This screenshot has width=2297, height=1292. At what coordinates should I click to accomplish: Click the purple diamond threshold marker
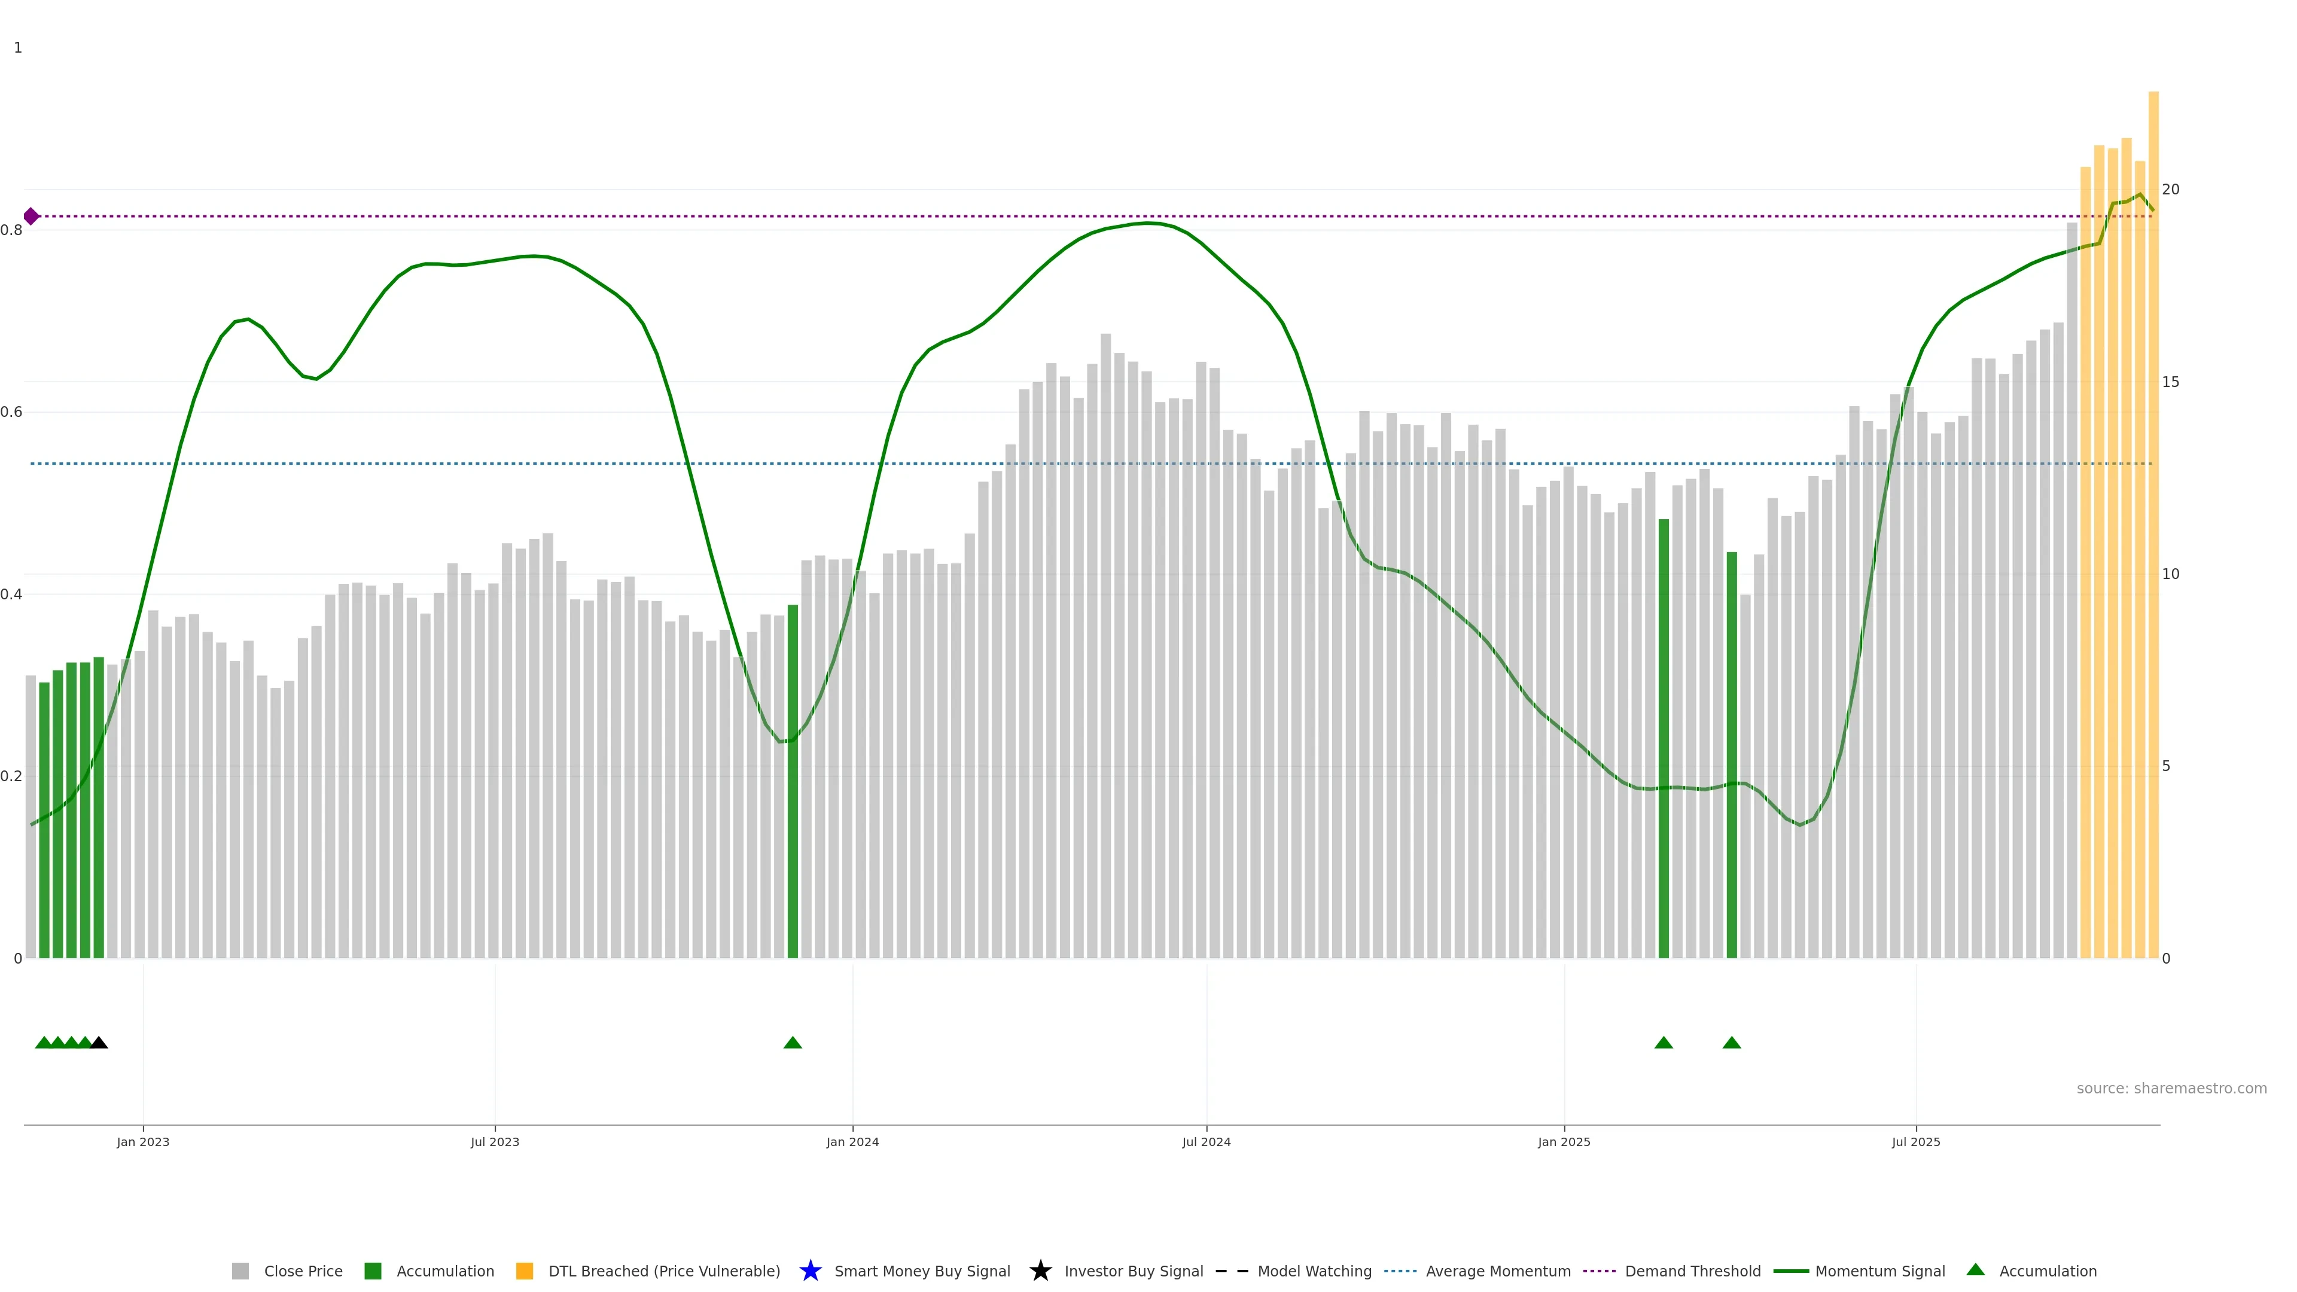coord(31,216)
